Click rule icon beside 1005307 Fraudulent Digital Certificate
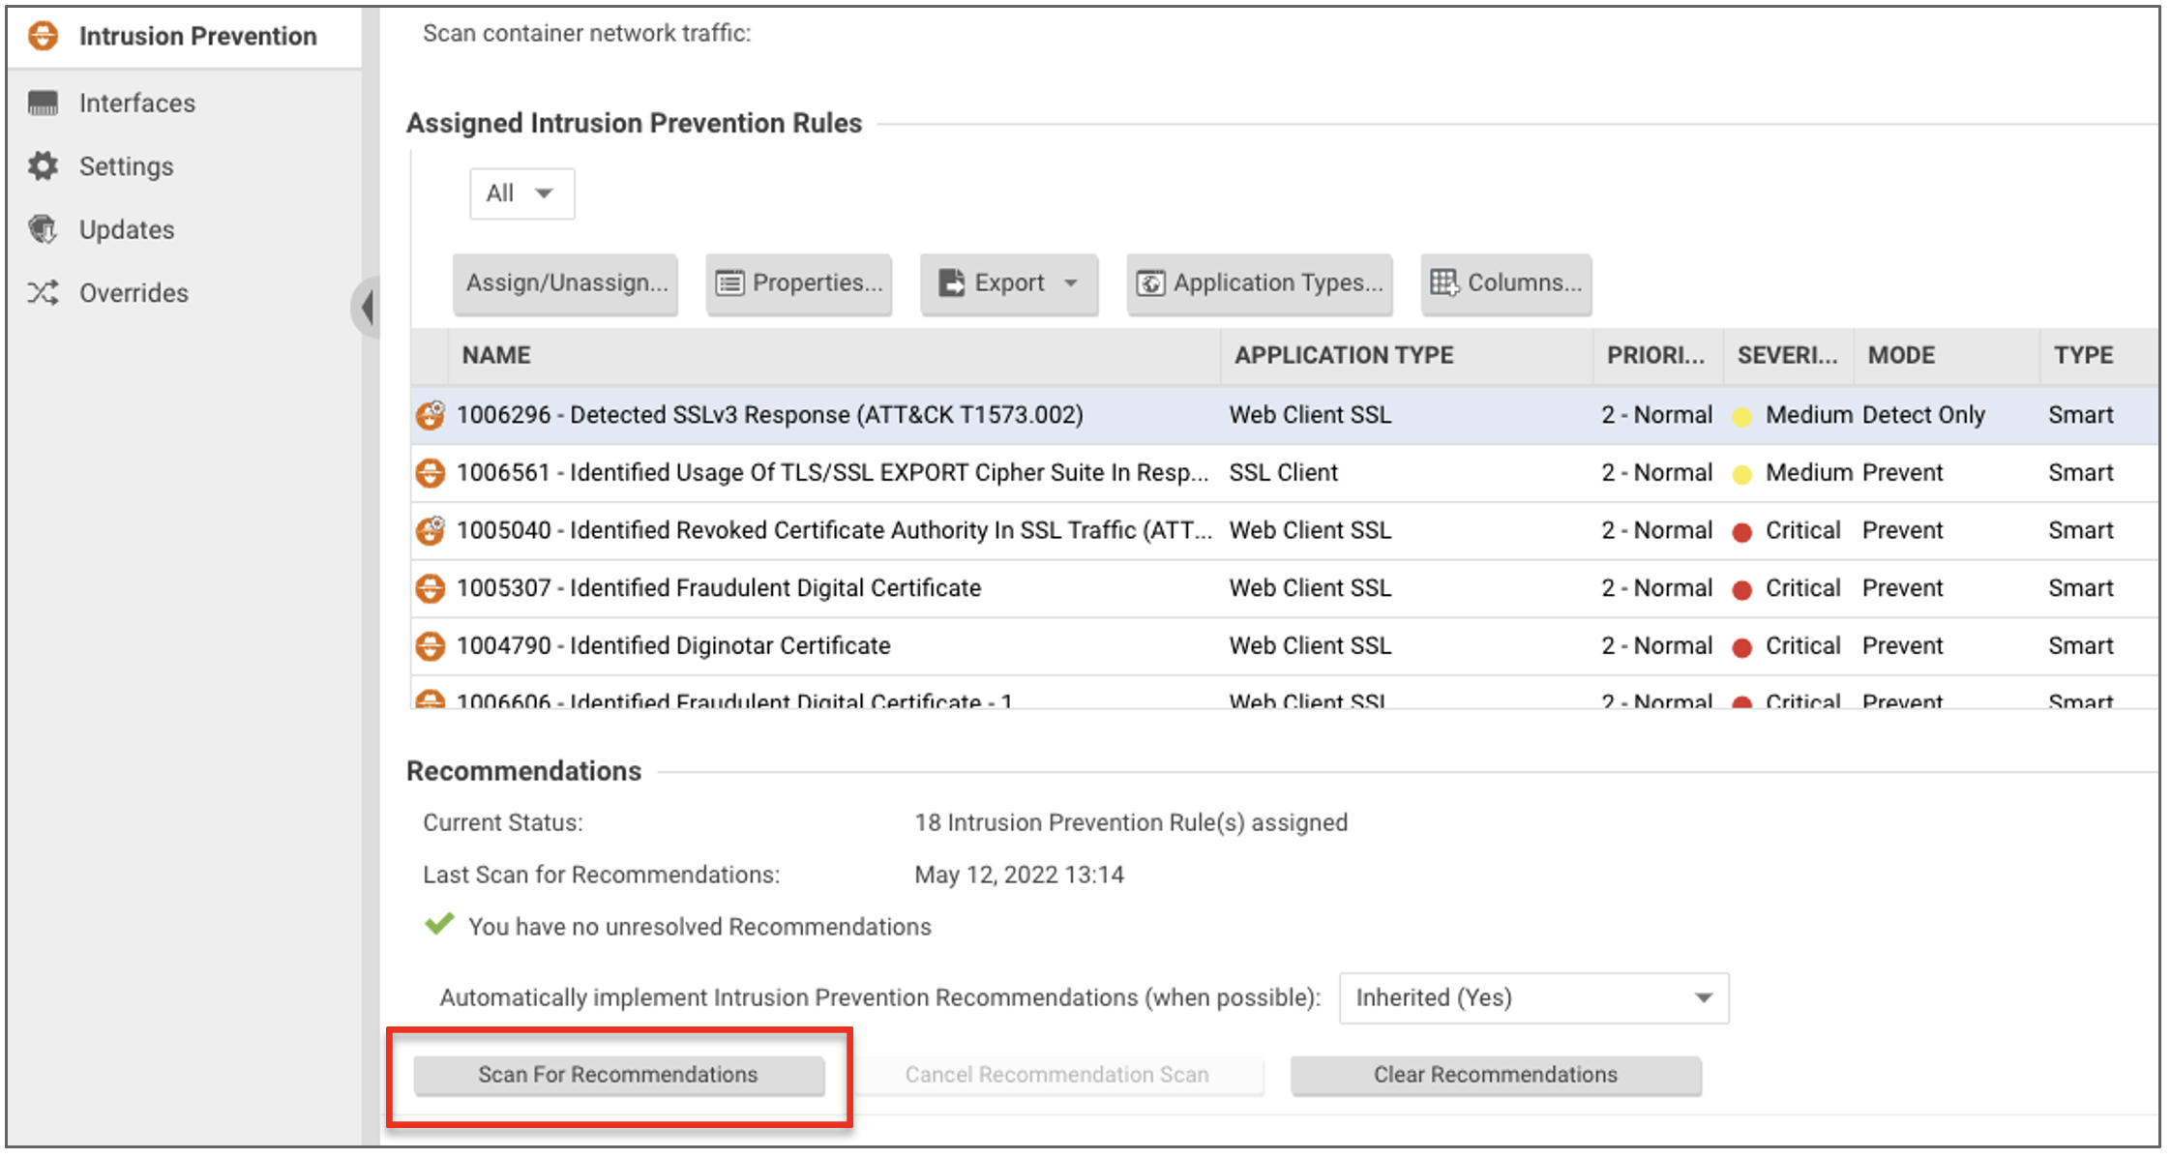The height and width of the screenshot is (1159, 2171). pos(430,588)
